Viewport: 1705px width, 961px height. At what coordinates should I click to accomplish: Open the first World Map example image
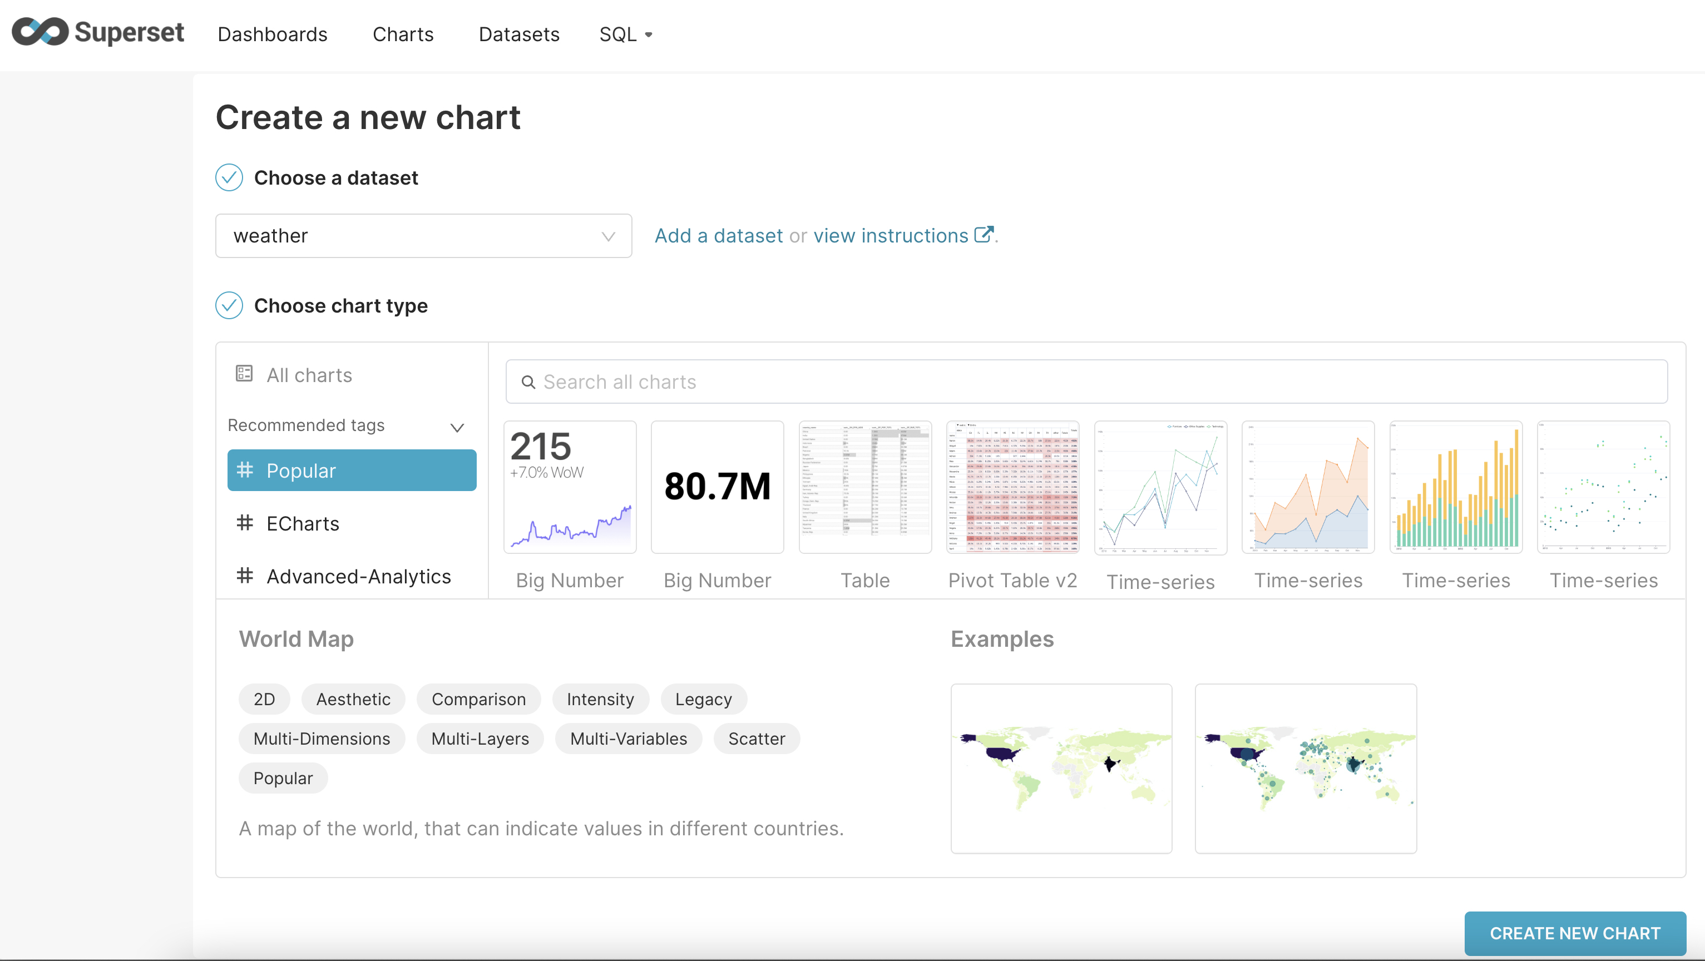(x=1061, y=769)
